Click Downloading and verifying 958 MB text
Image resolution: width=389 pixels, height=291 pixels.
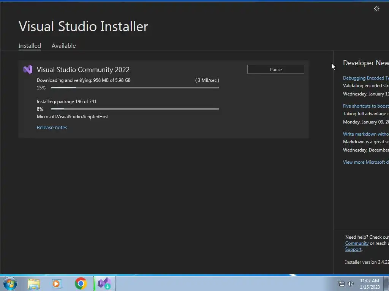click(x=84, y=80)
